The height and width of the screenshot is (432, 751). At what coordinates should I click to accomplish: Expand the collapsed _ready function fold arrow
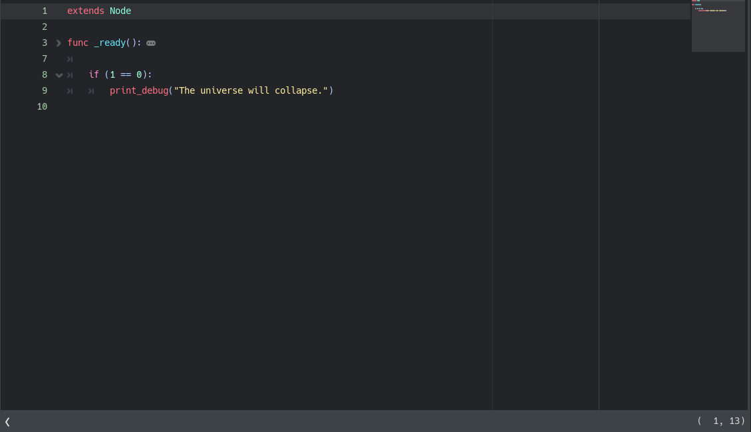coord(58,43)
